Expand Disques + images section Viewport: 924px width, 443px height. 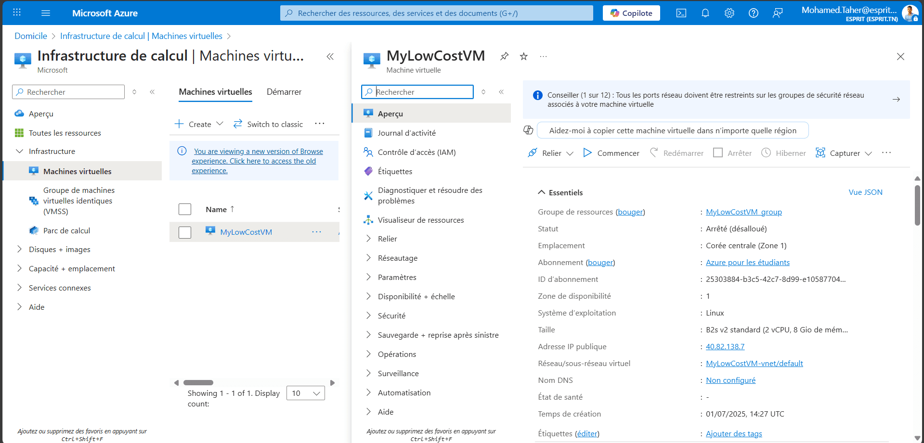pyautogui.click(x=19, y=249)
